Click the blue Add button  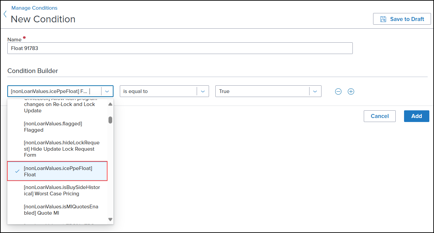point(416,116)
